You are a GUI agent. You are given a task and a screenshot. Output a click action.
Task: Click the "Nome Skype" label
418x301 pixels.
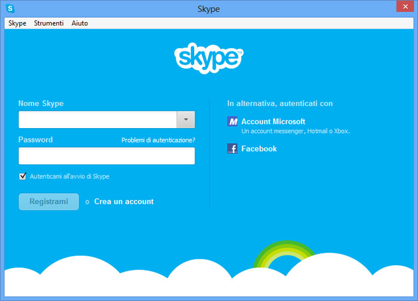pos(41,103)
